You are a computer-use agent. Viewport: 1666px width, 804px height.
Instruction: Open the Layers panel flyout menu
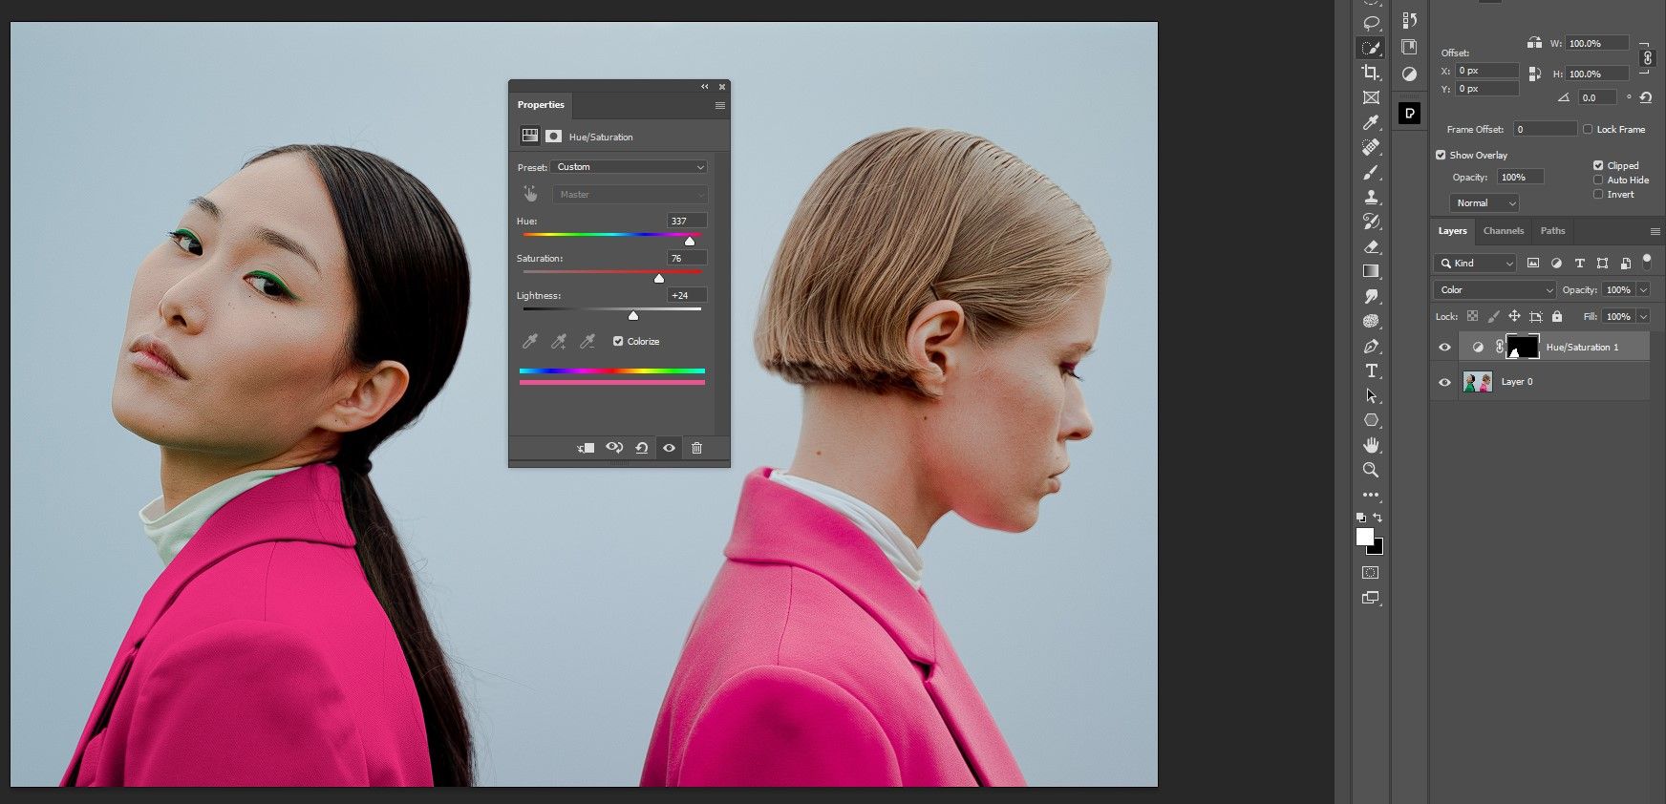click(1655, 231)
